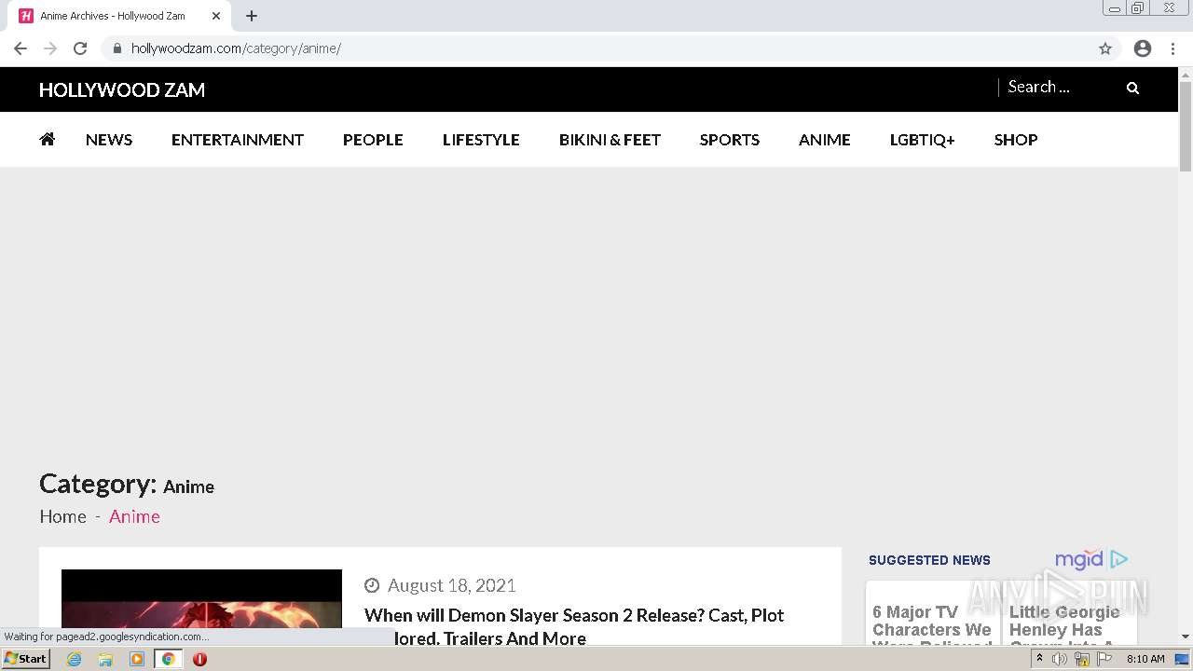Open the volume speaker tray icon
The width and height of the screenshot is (1193, 671).
pos(1060,659)
